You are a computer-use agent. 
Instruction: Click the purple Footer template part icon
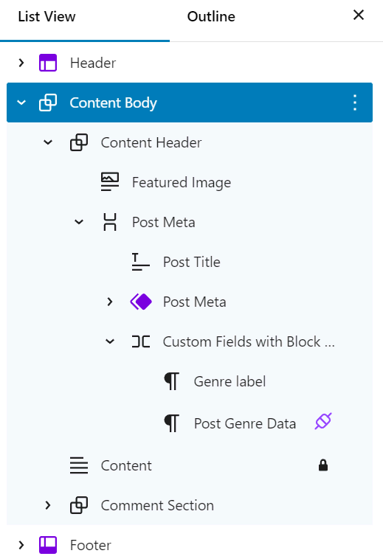(x=48, y=545)
